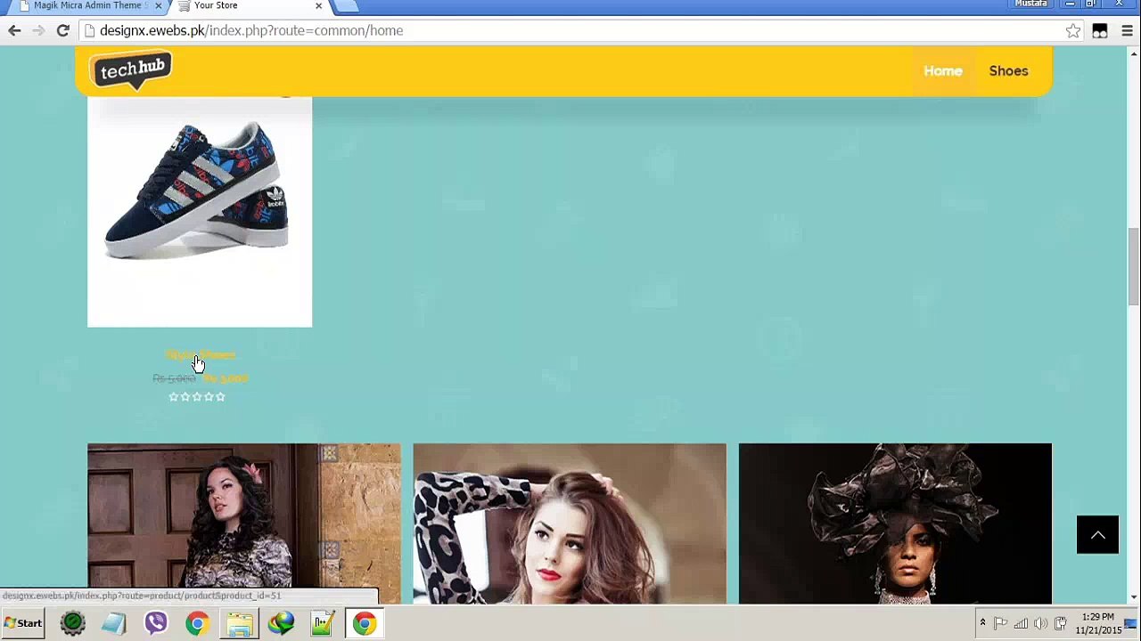Open the Chrome hamburger menu

(1127, 30)
